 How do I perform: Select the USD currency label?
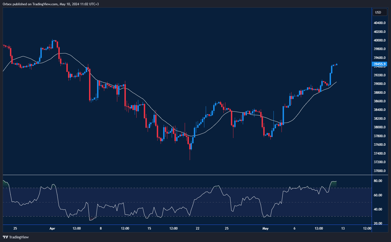pos(379,12)
